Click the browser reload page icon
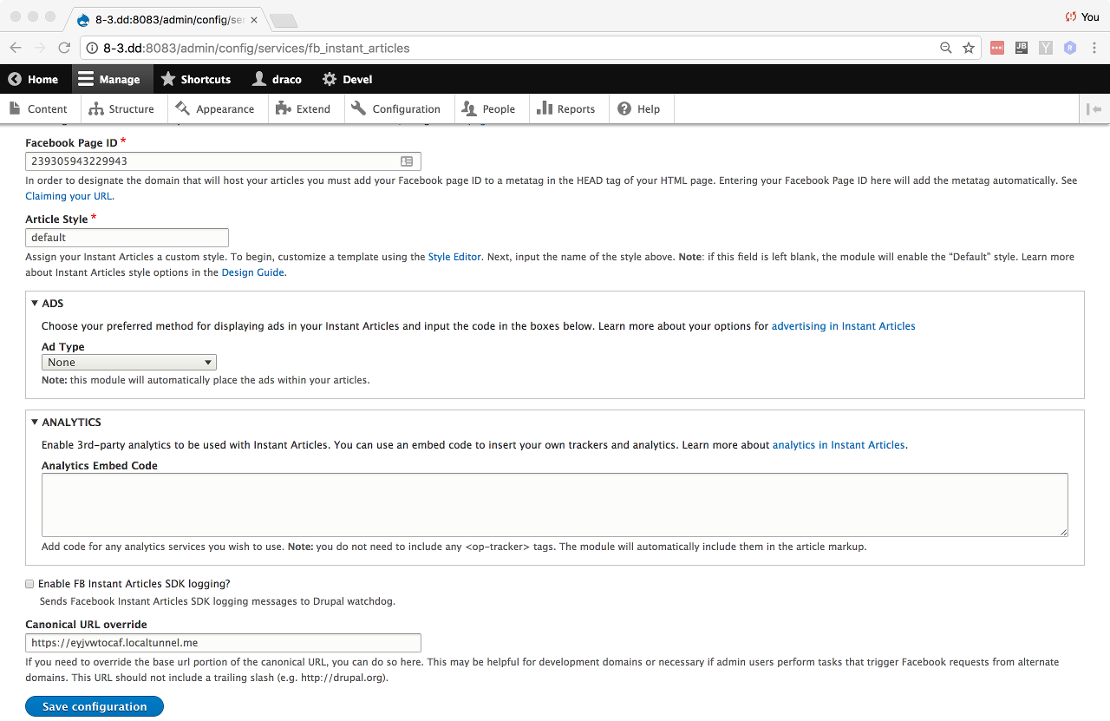Viewport: 1110px width, 721px height. coord(64,48)
